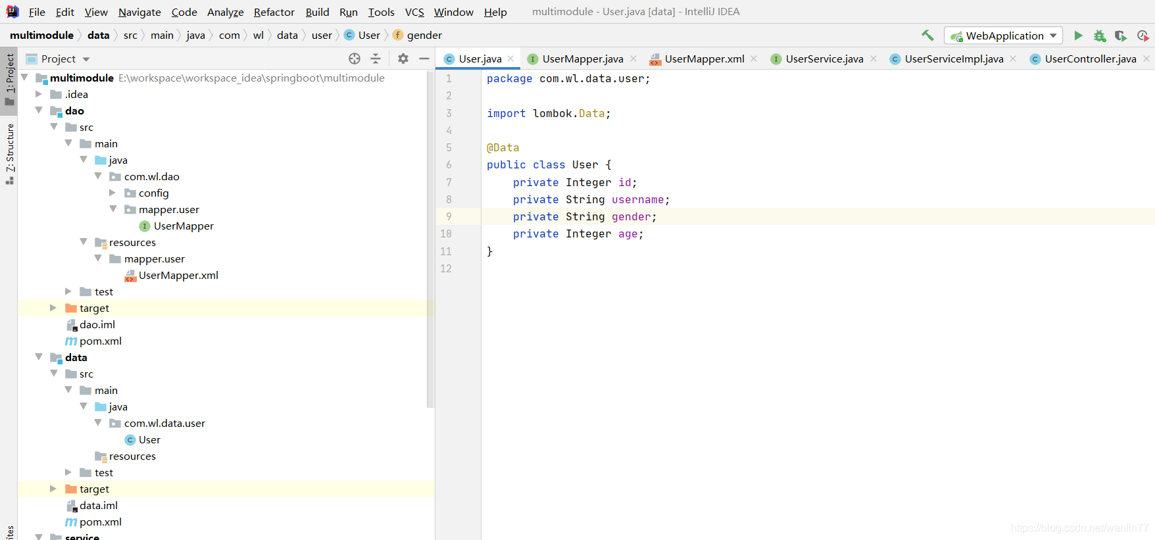This screenshot has height=540, width=1155.
Task: Place cursor on the @Data annotation
Action: point(503,147)
